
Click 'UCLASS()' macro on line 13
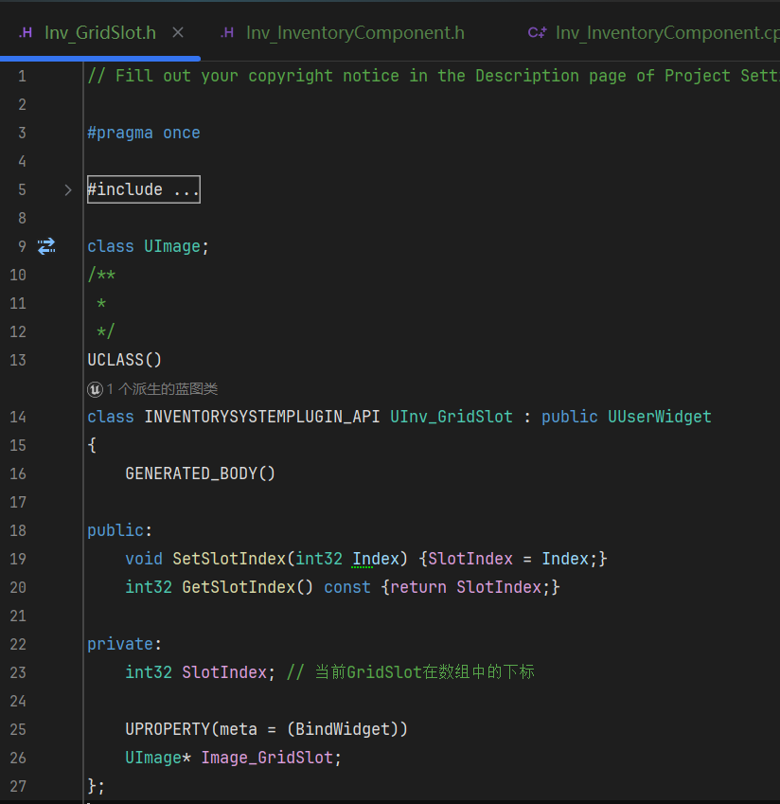tap(125, 360)
